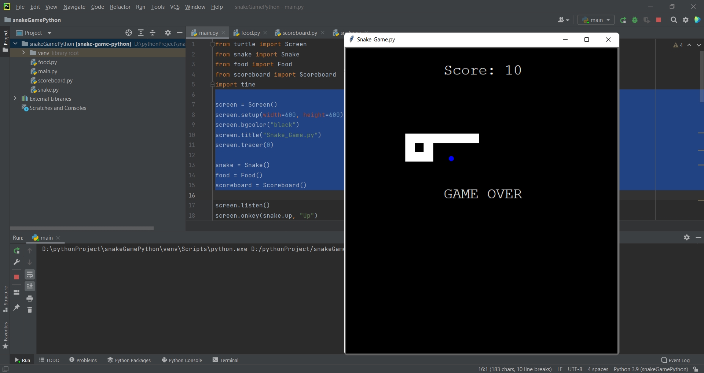Open Project panel options gear
The height and width of the screenshot is (373, 704).
[168, 33]
